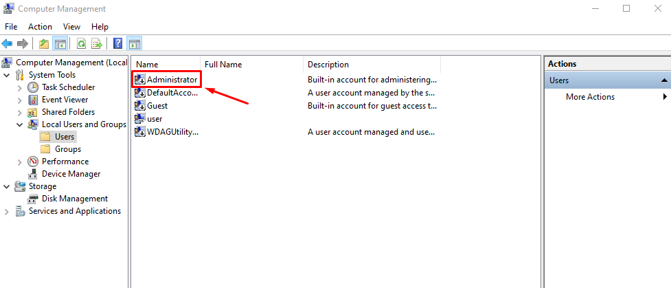This screenshot has width=671, height=288.
Task: Select Computer Management (Local) root node
Action: click(x=71, y=63)
